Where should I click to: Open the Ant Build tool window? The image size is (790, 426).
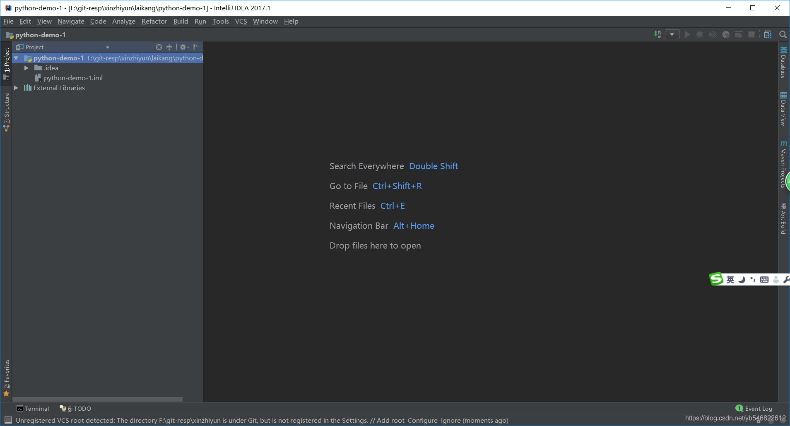pyautogui.click(x=783, y=218)
